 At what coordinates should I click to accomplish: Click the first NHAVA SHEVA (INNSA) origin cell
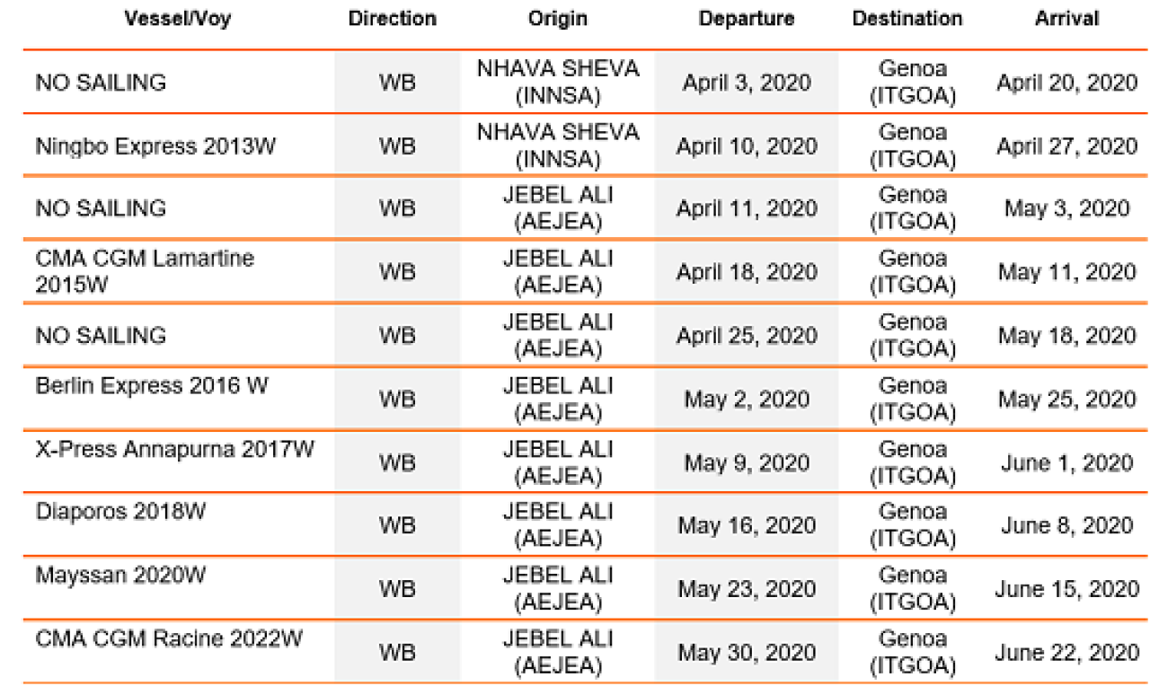pyautogui.click(x=558, y=83)
